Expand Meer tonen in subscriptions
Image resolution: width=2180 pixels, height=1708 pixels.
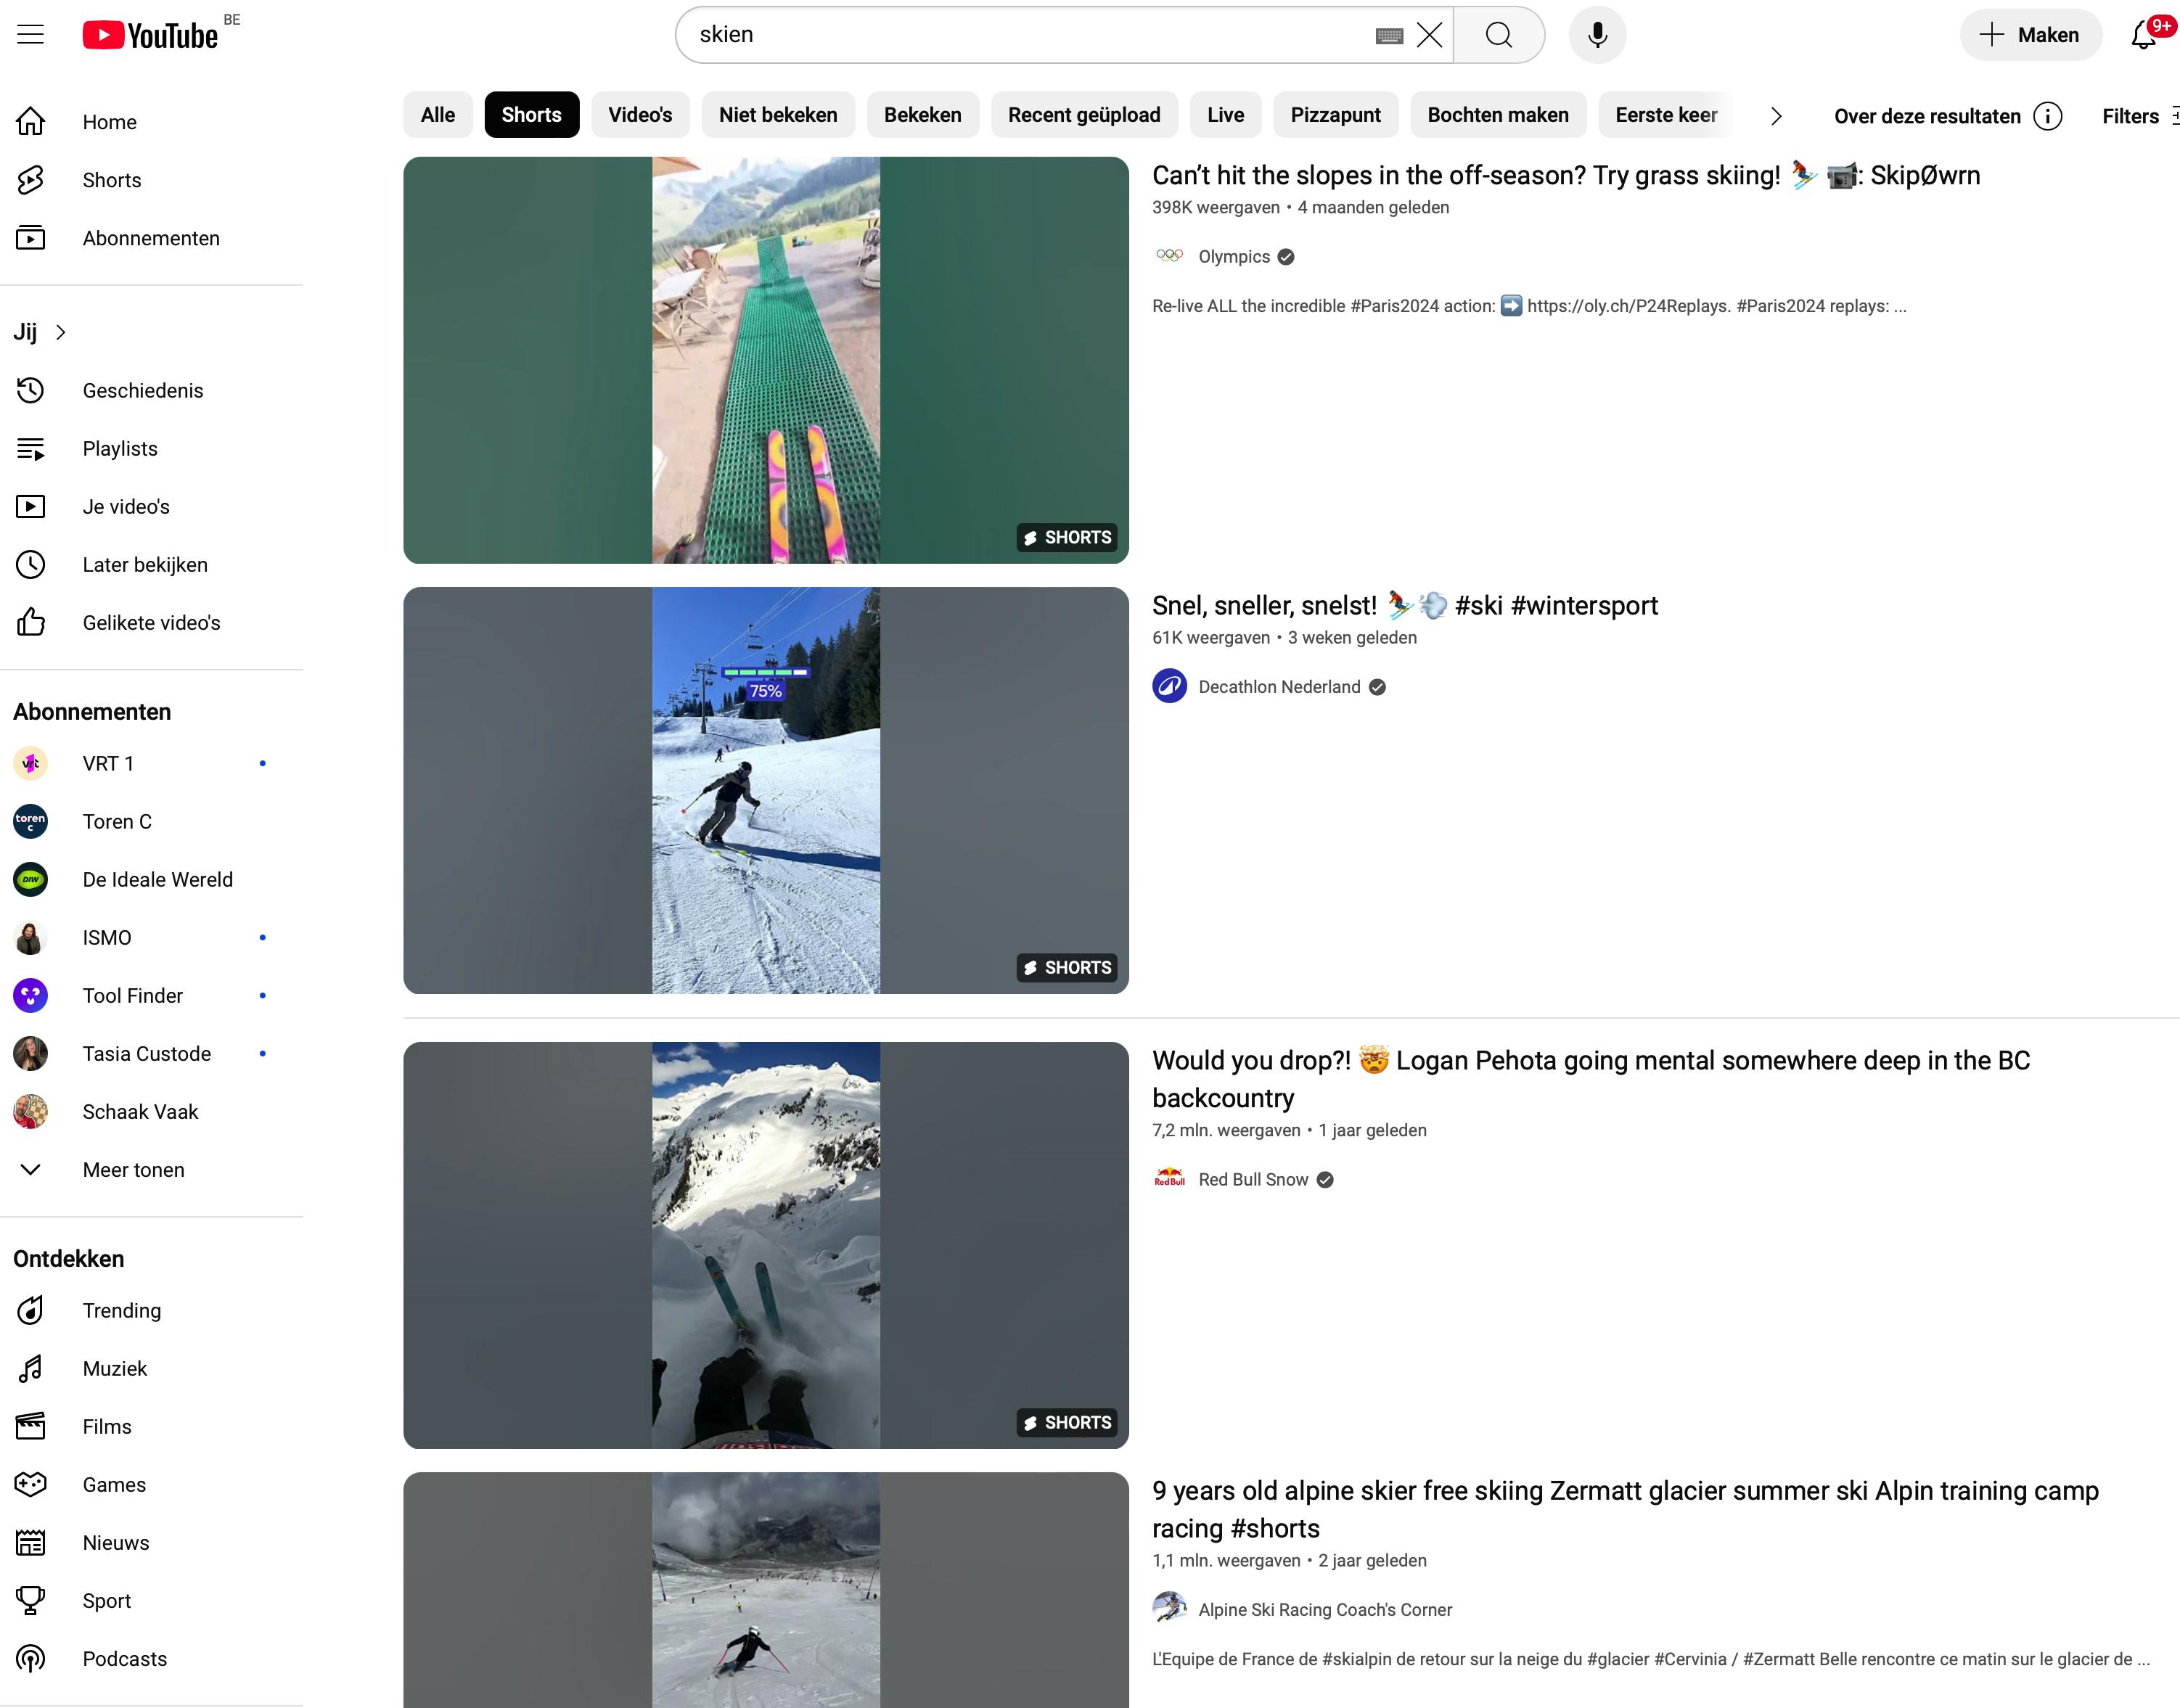(x=133, y=1170)
